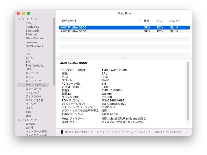Choose SPI in the sidebar
207x155 pixels.
[x=28, y=62]
